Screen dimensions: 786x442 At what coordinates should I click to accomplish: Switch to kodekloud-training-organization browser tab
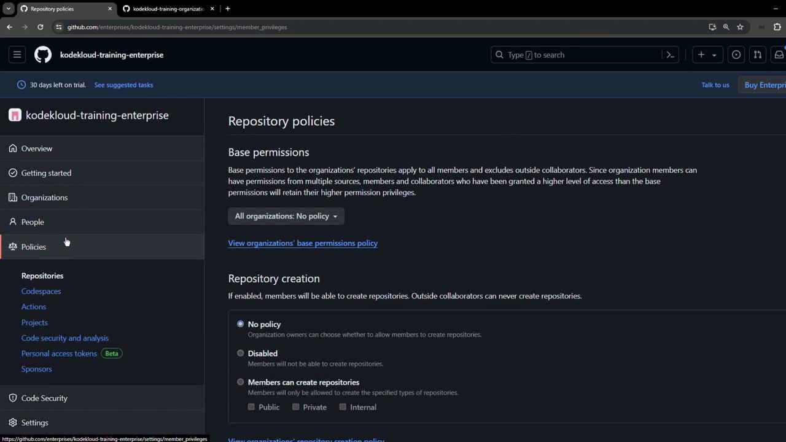point(168,9)
